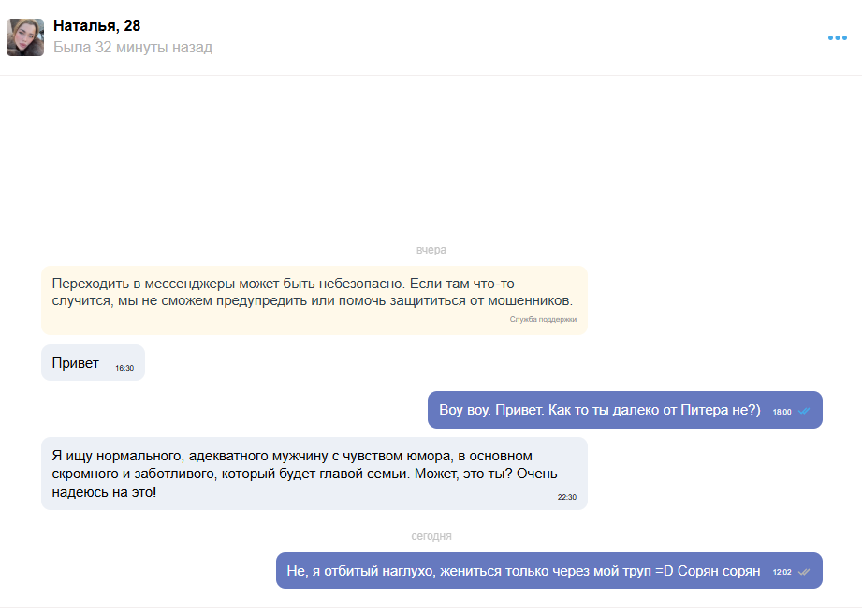Screen dimensions: 862x612
Task: Click the 'Была 32 минуты назад' status
Action: pos(133,48)
